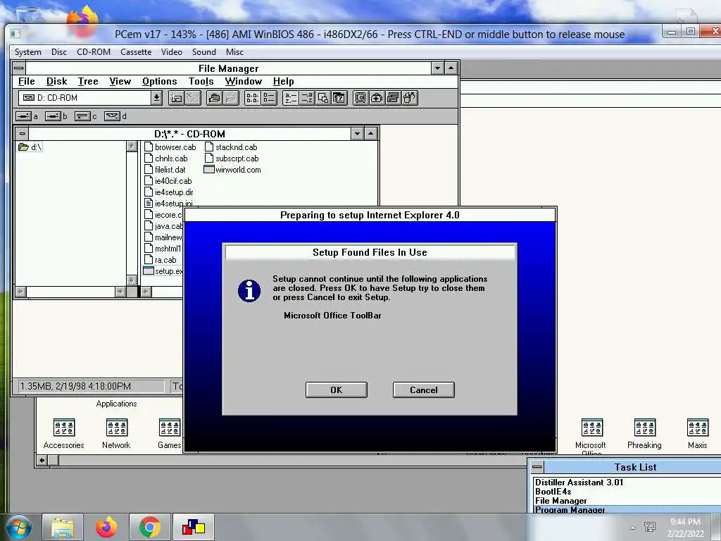Open PCem Video menu
Screen dimensions: 721x541
(172, 52)
